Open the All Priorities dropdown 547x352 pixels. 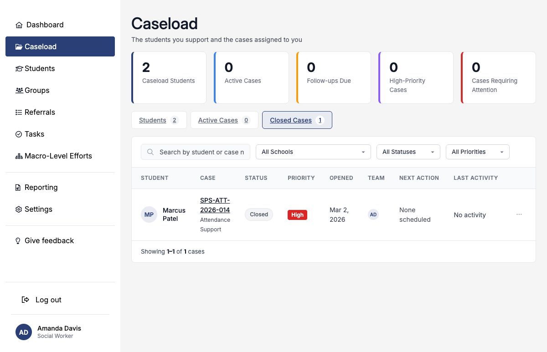477,152
